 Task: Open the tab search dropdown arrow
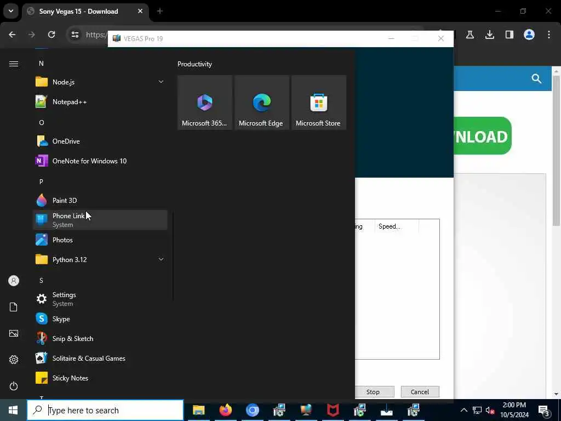[11, 11]
